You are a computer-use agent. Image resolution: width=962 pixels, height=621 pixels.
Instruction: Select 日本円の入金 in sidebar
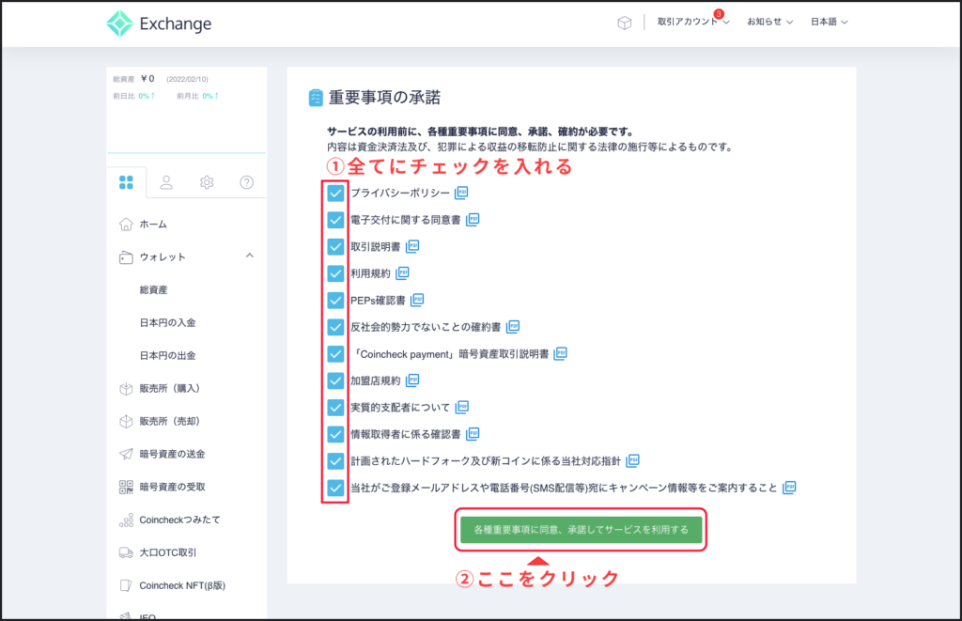167,323
